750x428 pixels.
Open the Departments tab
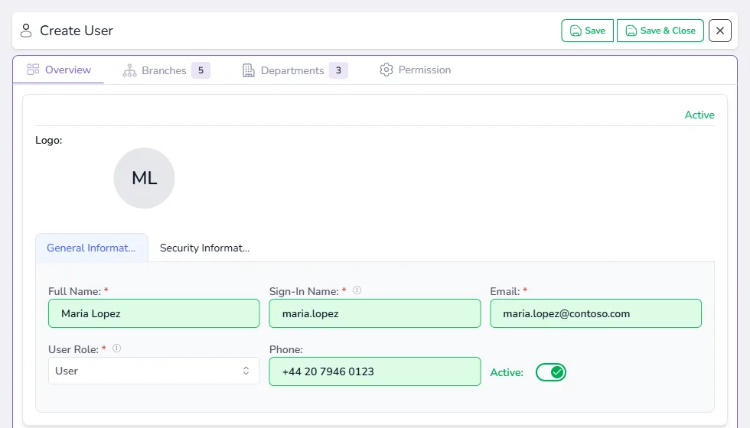click(295, 70)
